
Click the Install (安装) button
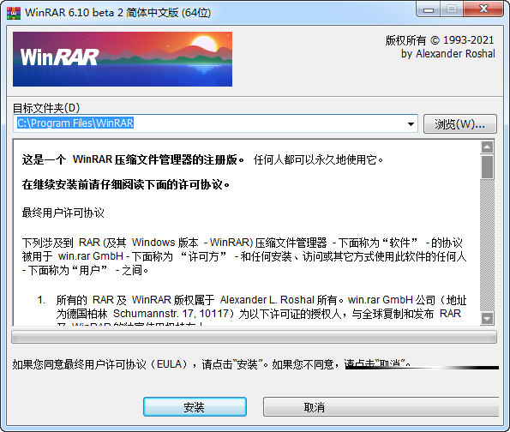[x=195, y=406]
